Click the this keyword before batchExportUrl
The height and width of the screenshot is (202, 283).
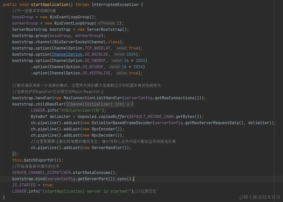pos(17,160)
